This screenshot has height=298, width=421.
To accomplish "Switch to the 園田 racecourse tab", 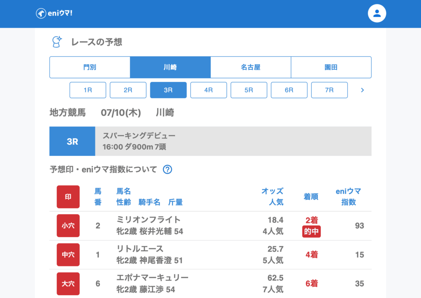I will 331,67.
